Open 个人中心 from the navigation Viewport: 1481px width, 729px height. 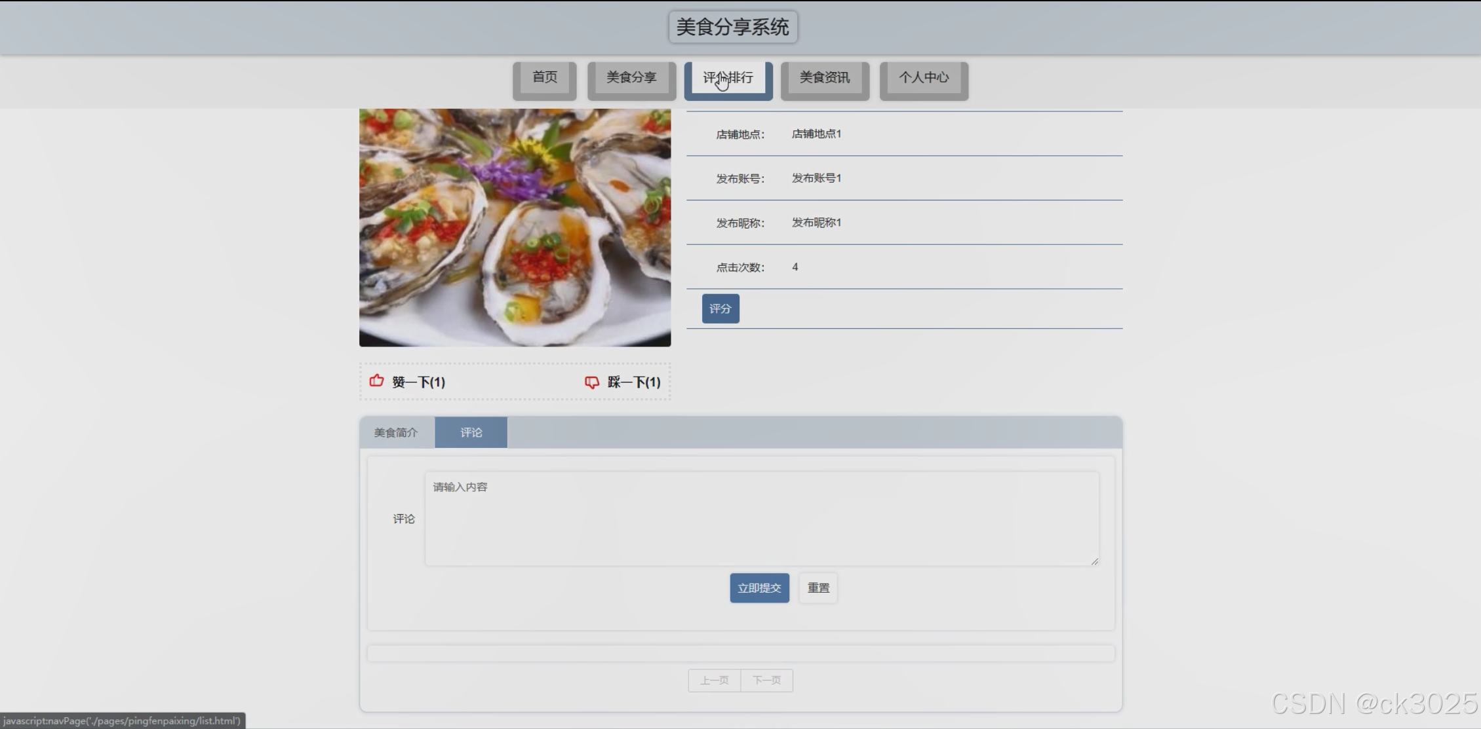pos(923,78)
